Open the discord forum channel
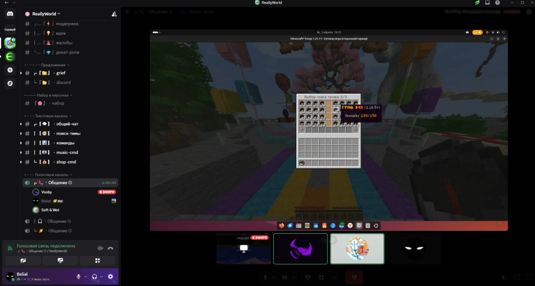Screen dimensions: 535x286 71,82
